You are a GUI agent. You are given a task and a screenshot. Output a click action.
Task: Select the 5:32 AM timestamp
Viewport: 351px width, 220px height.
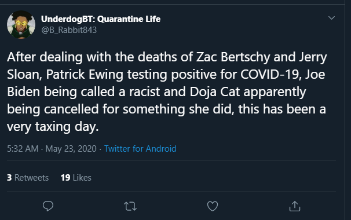coord(23,149)
